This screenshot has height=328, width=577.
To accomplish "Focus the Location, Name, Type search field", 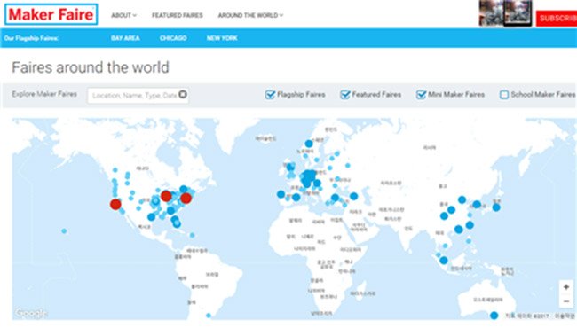I will click(x=134, y=96).
